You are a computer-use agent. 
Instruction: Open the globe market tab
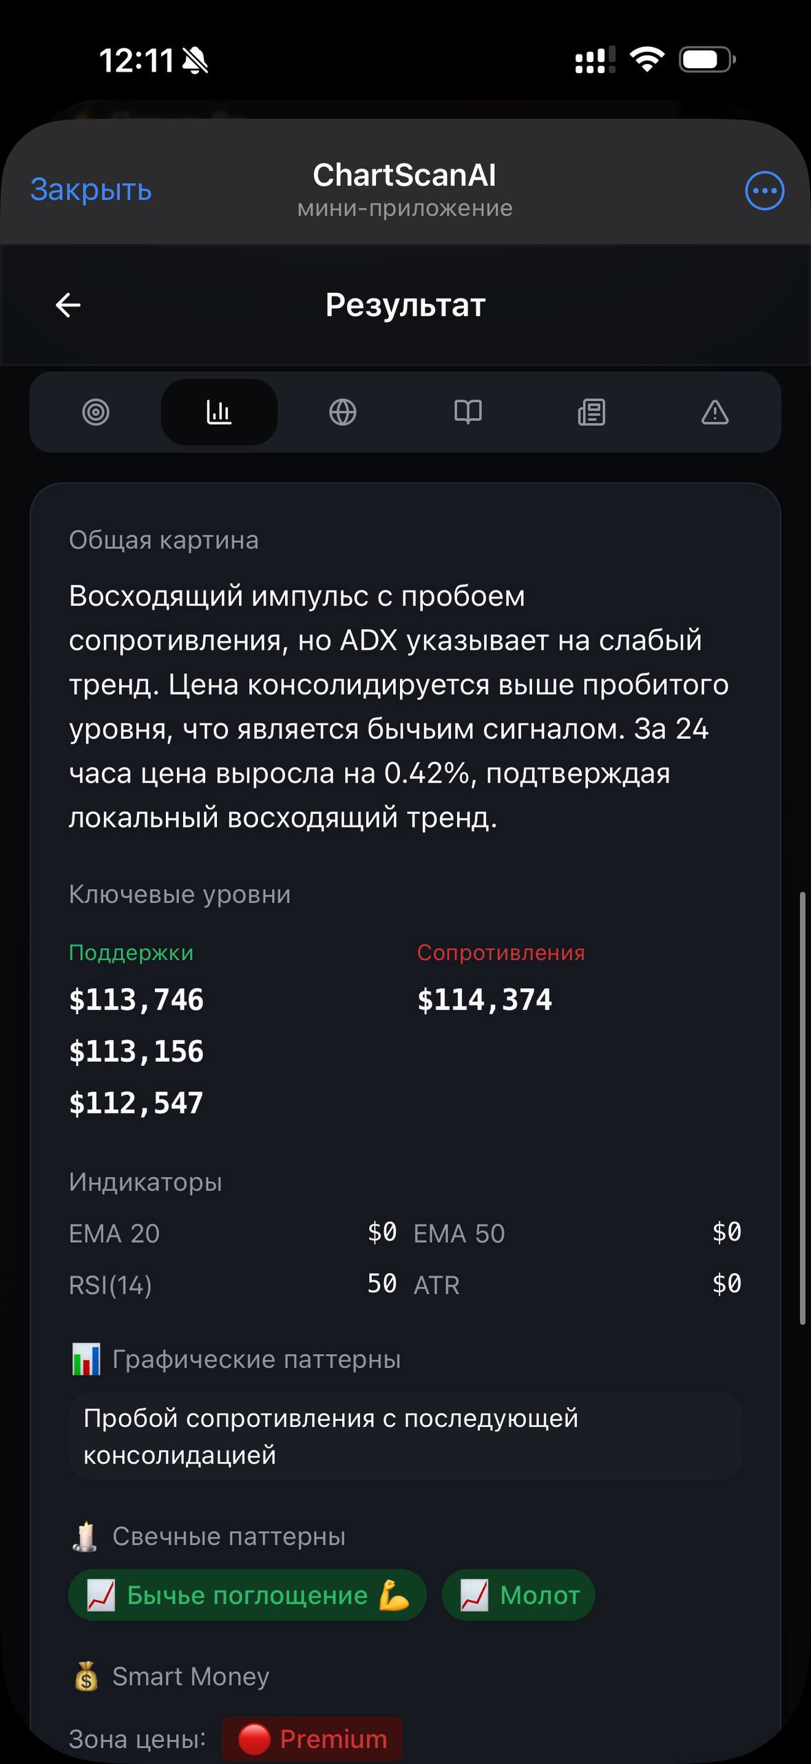point(343,413)
